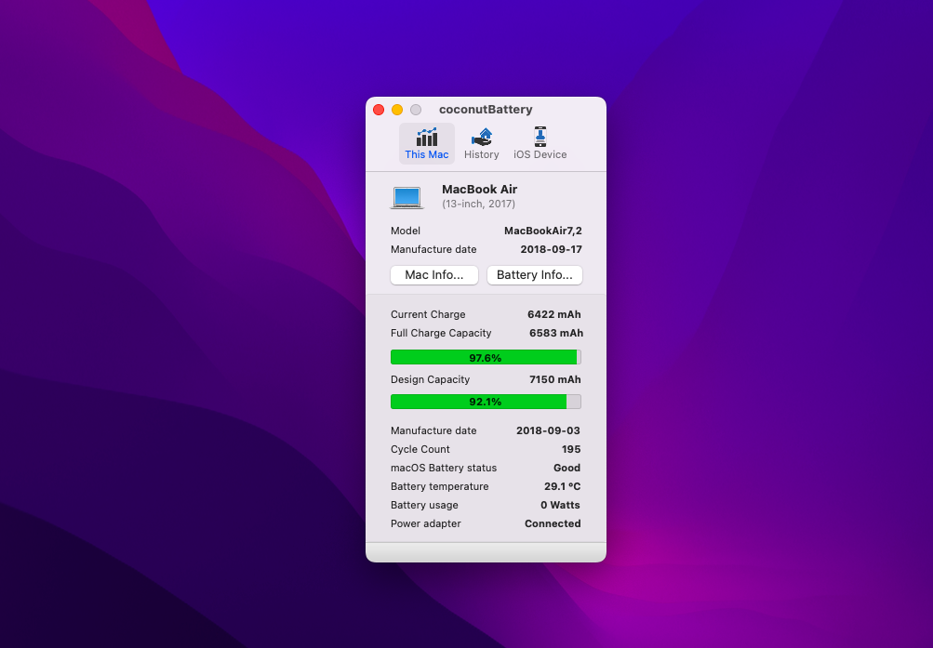Click the Cycle Count value 195

point(570,449)
